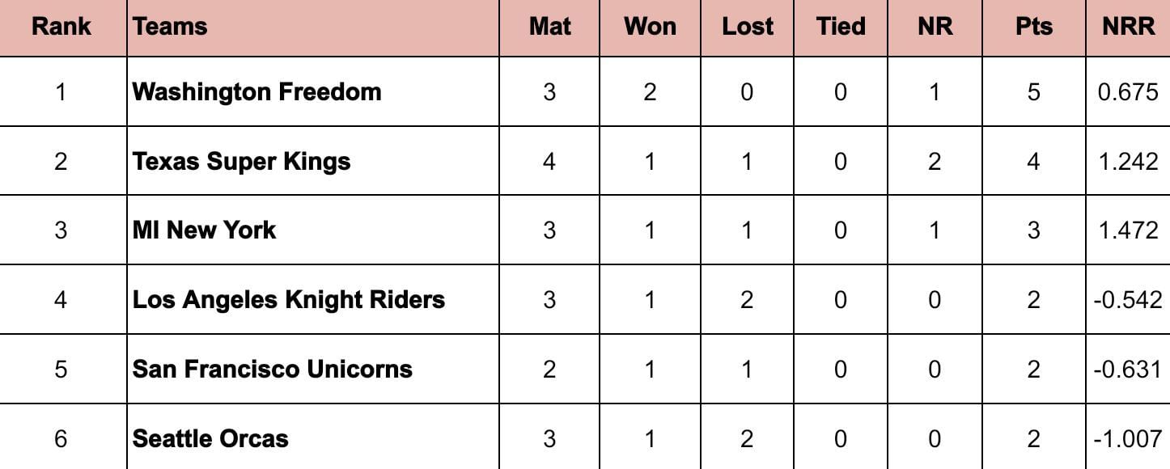
Task: Click the Tied column header
Action: 841,27
